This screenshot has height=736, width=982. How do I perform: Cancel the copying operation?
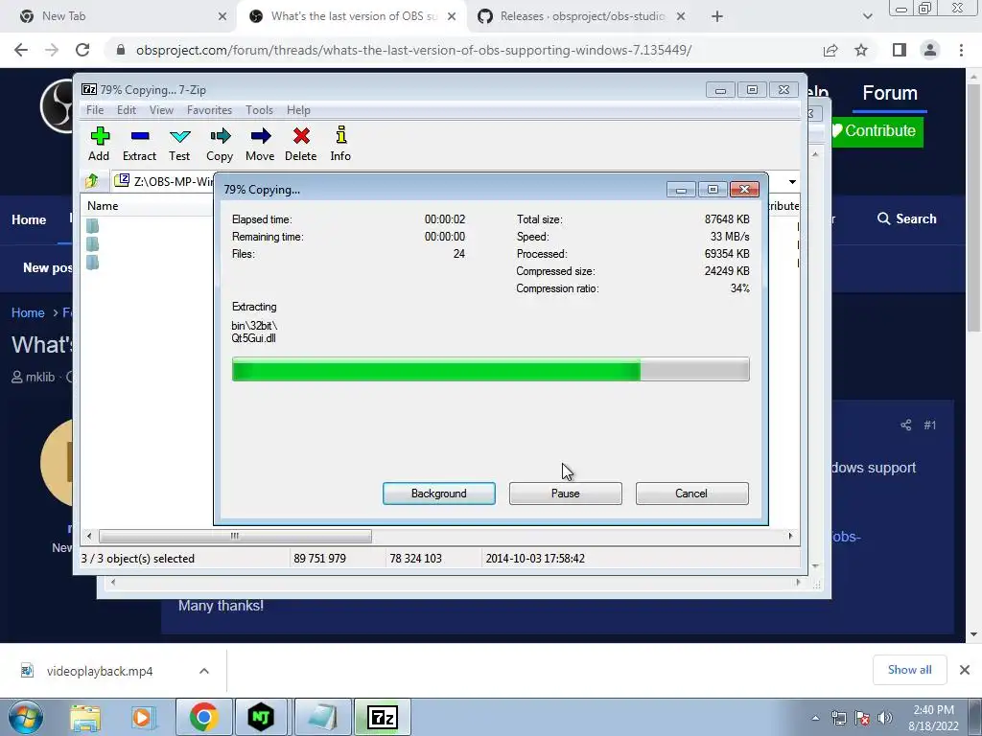(x=692, y=494)
